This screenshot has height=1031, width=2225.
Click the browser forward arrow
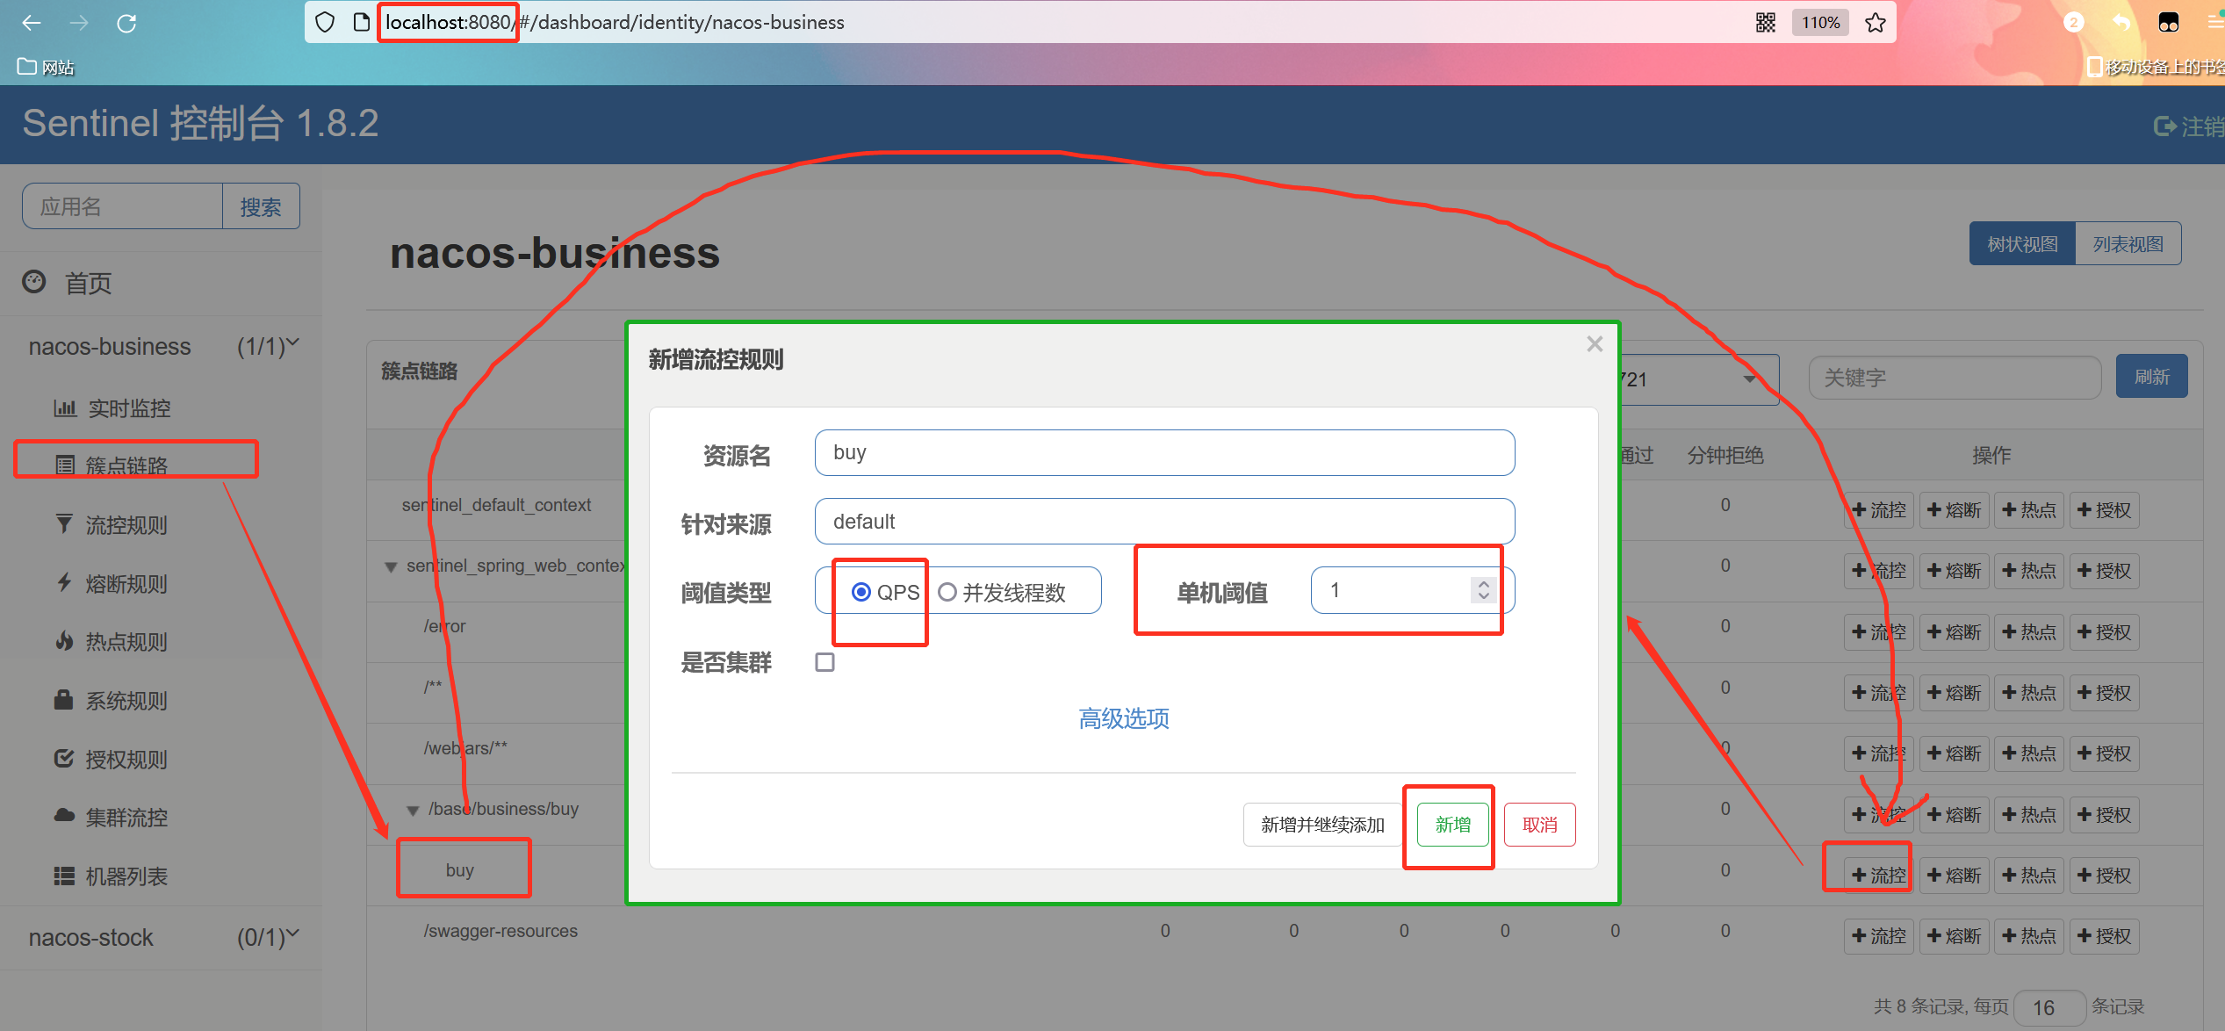click(79, 23)
